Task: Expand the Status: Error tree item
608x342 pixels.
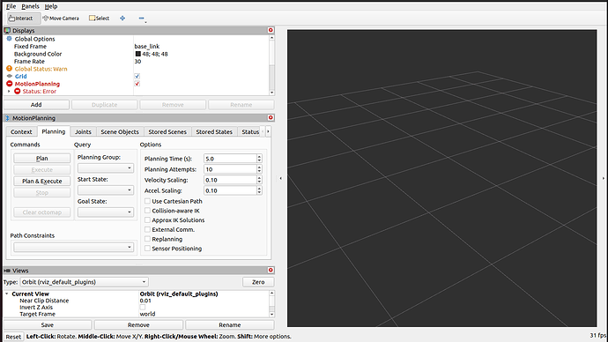Action: point(9,91)
